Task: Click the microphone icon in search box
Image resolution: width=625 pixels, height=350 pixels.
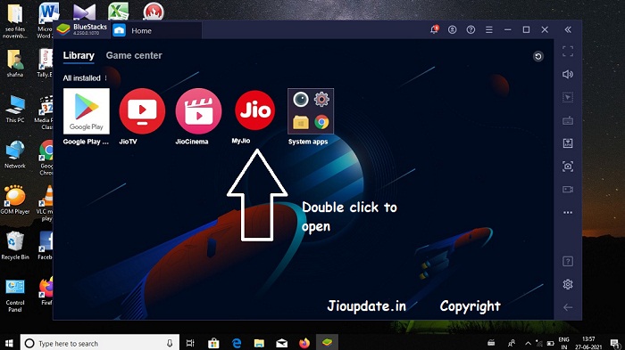Action: tap(170, 343)
